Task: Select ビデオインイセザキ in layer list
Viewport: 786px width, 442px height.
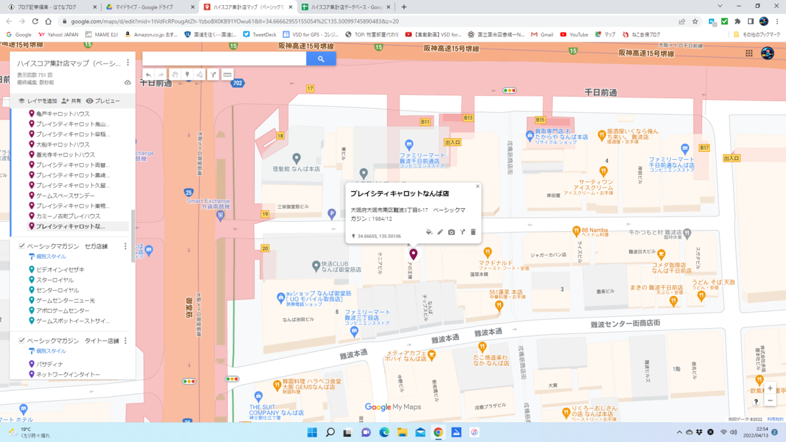Action: click(60, 269)
